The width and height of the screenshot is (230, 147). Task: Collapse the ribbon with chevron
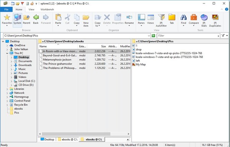point(222,10)
